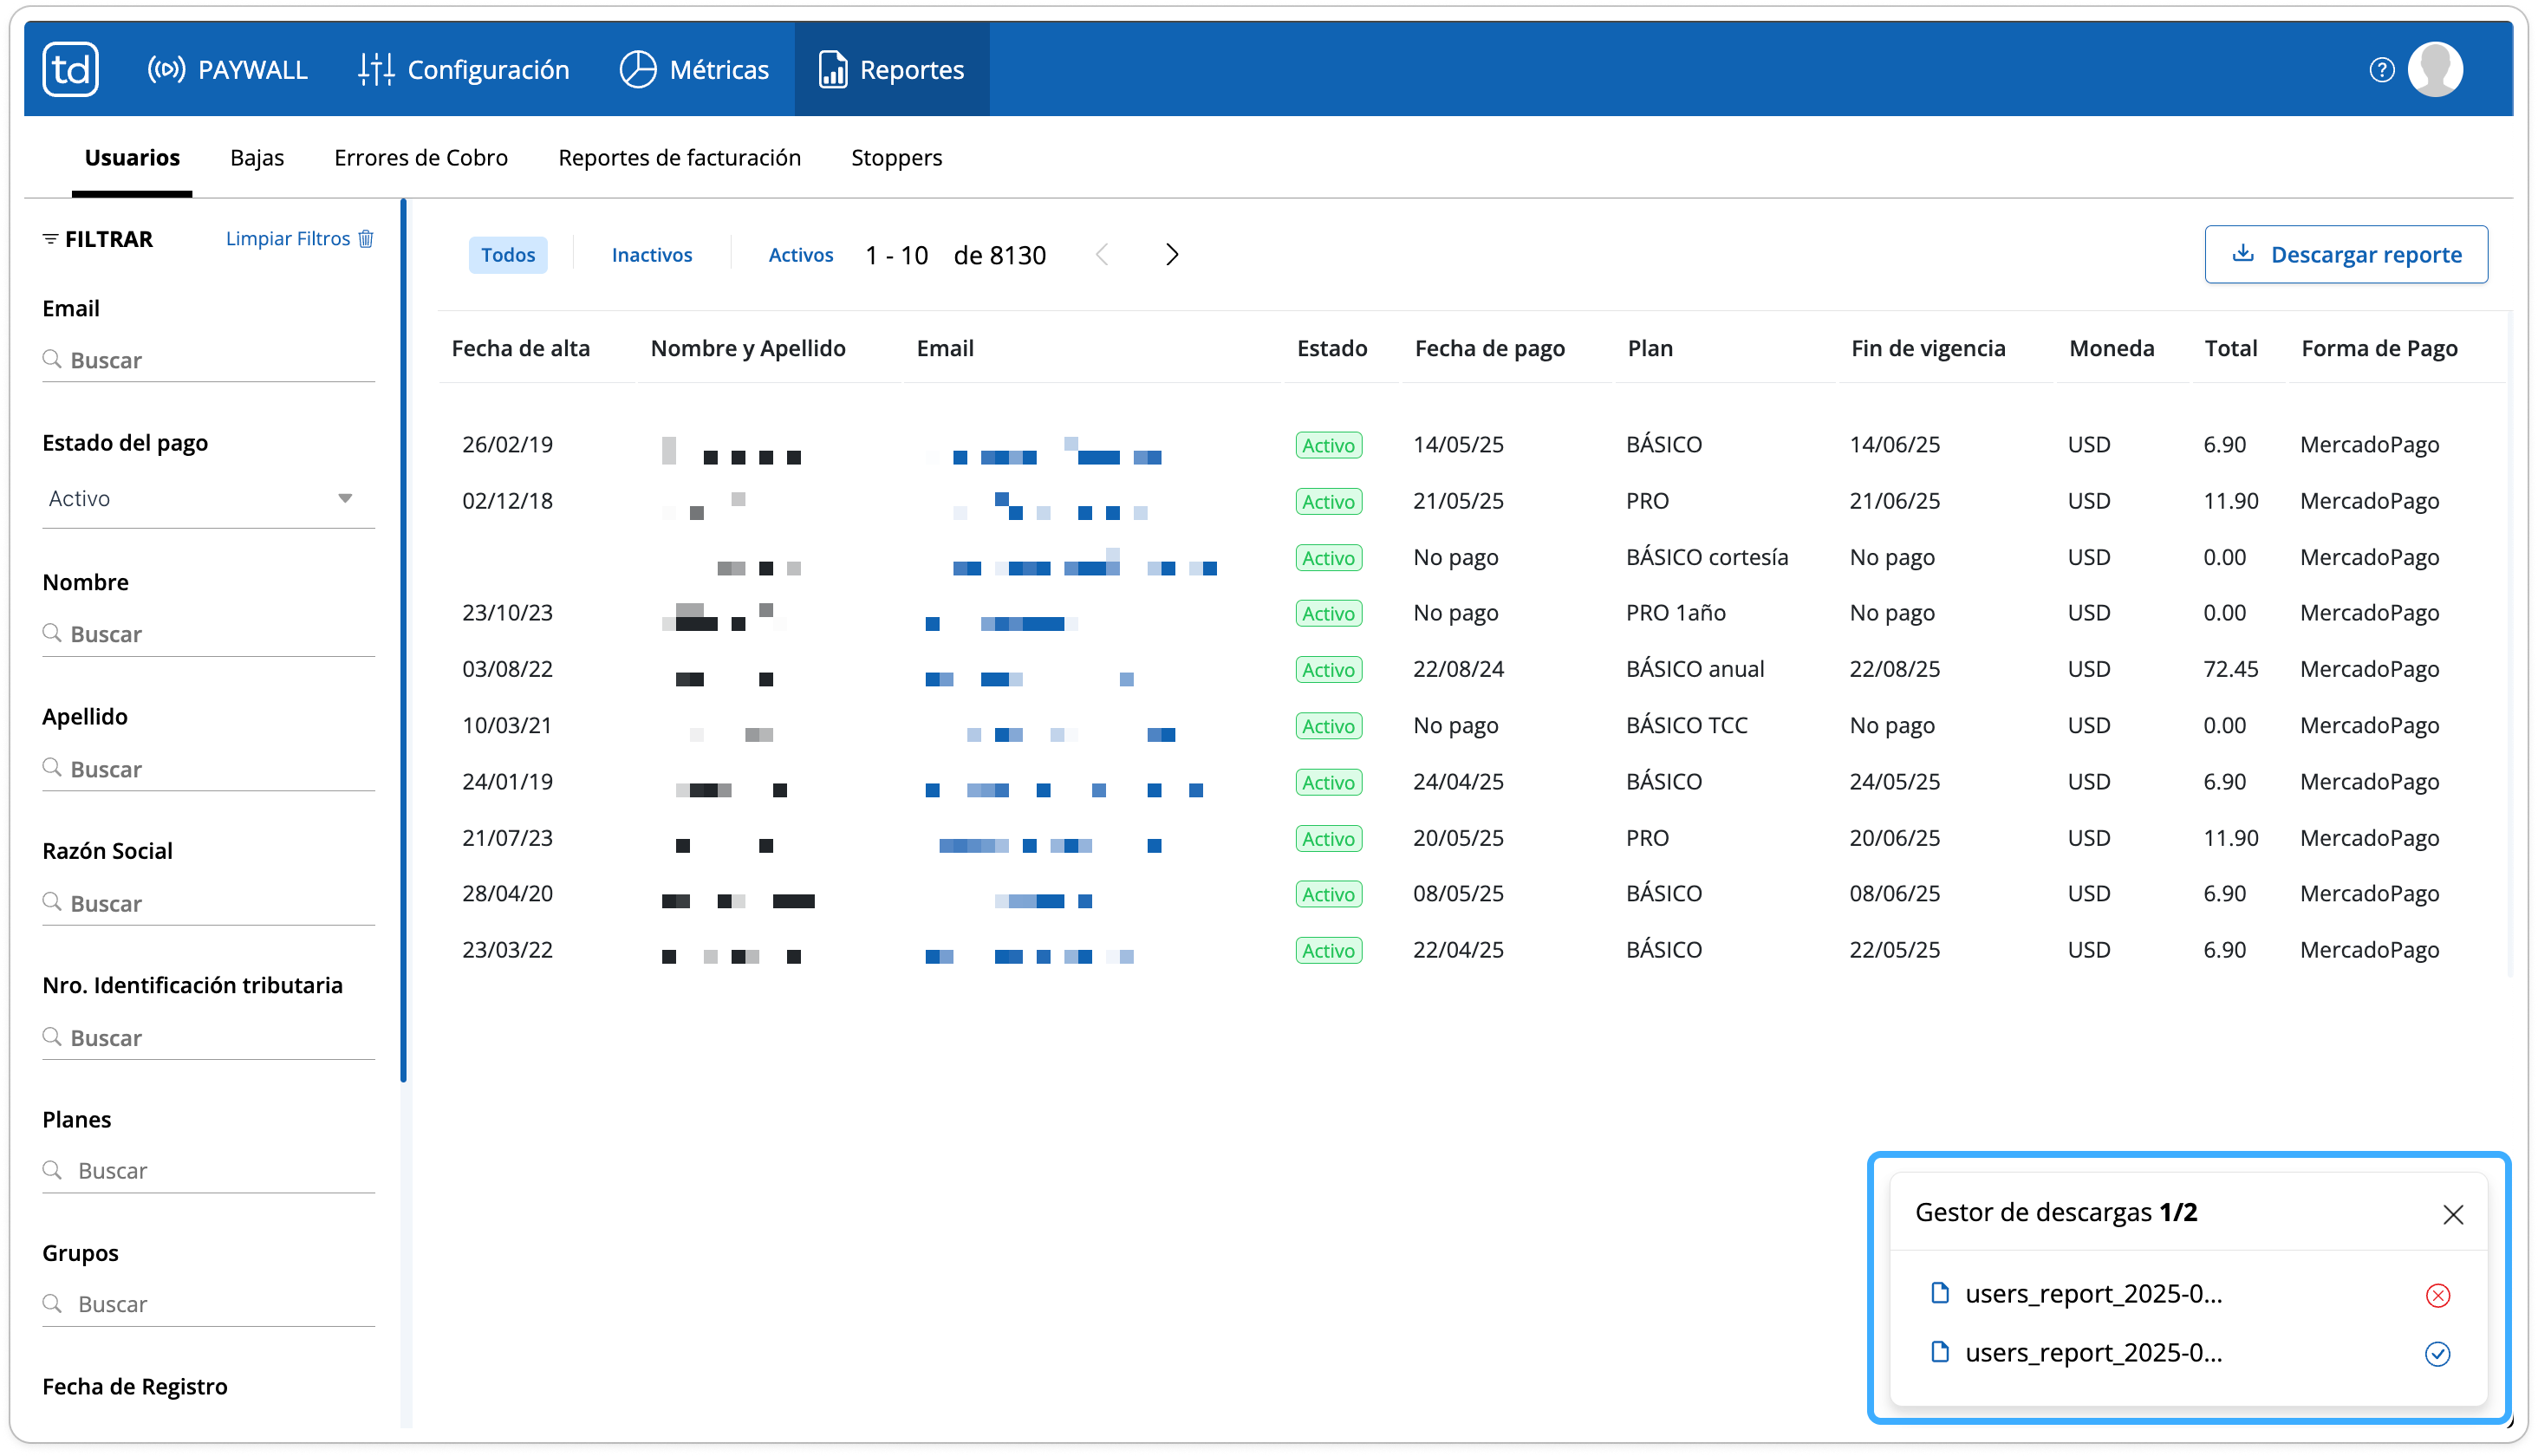Click the Descargar reporte button
This screenshot has height=1456, width=2538.
coord(2345,254)
